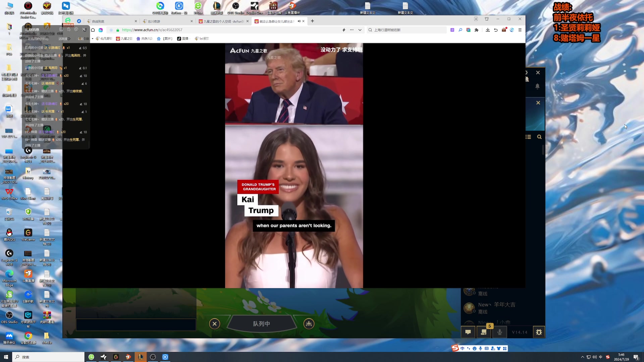Switch to the 奔战到底 browser tab
The image size is (644, 362).
[111, 21]
